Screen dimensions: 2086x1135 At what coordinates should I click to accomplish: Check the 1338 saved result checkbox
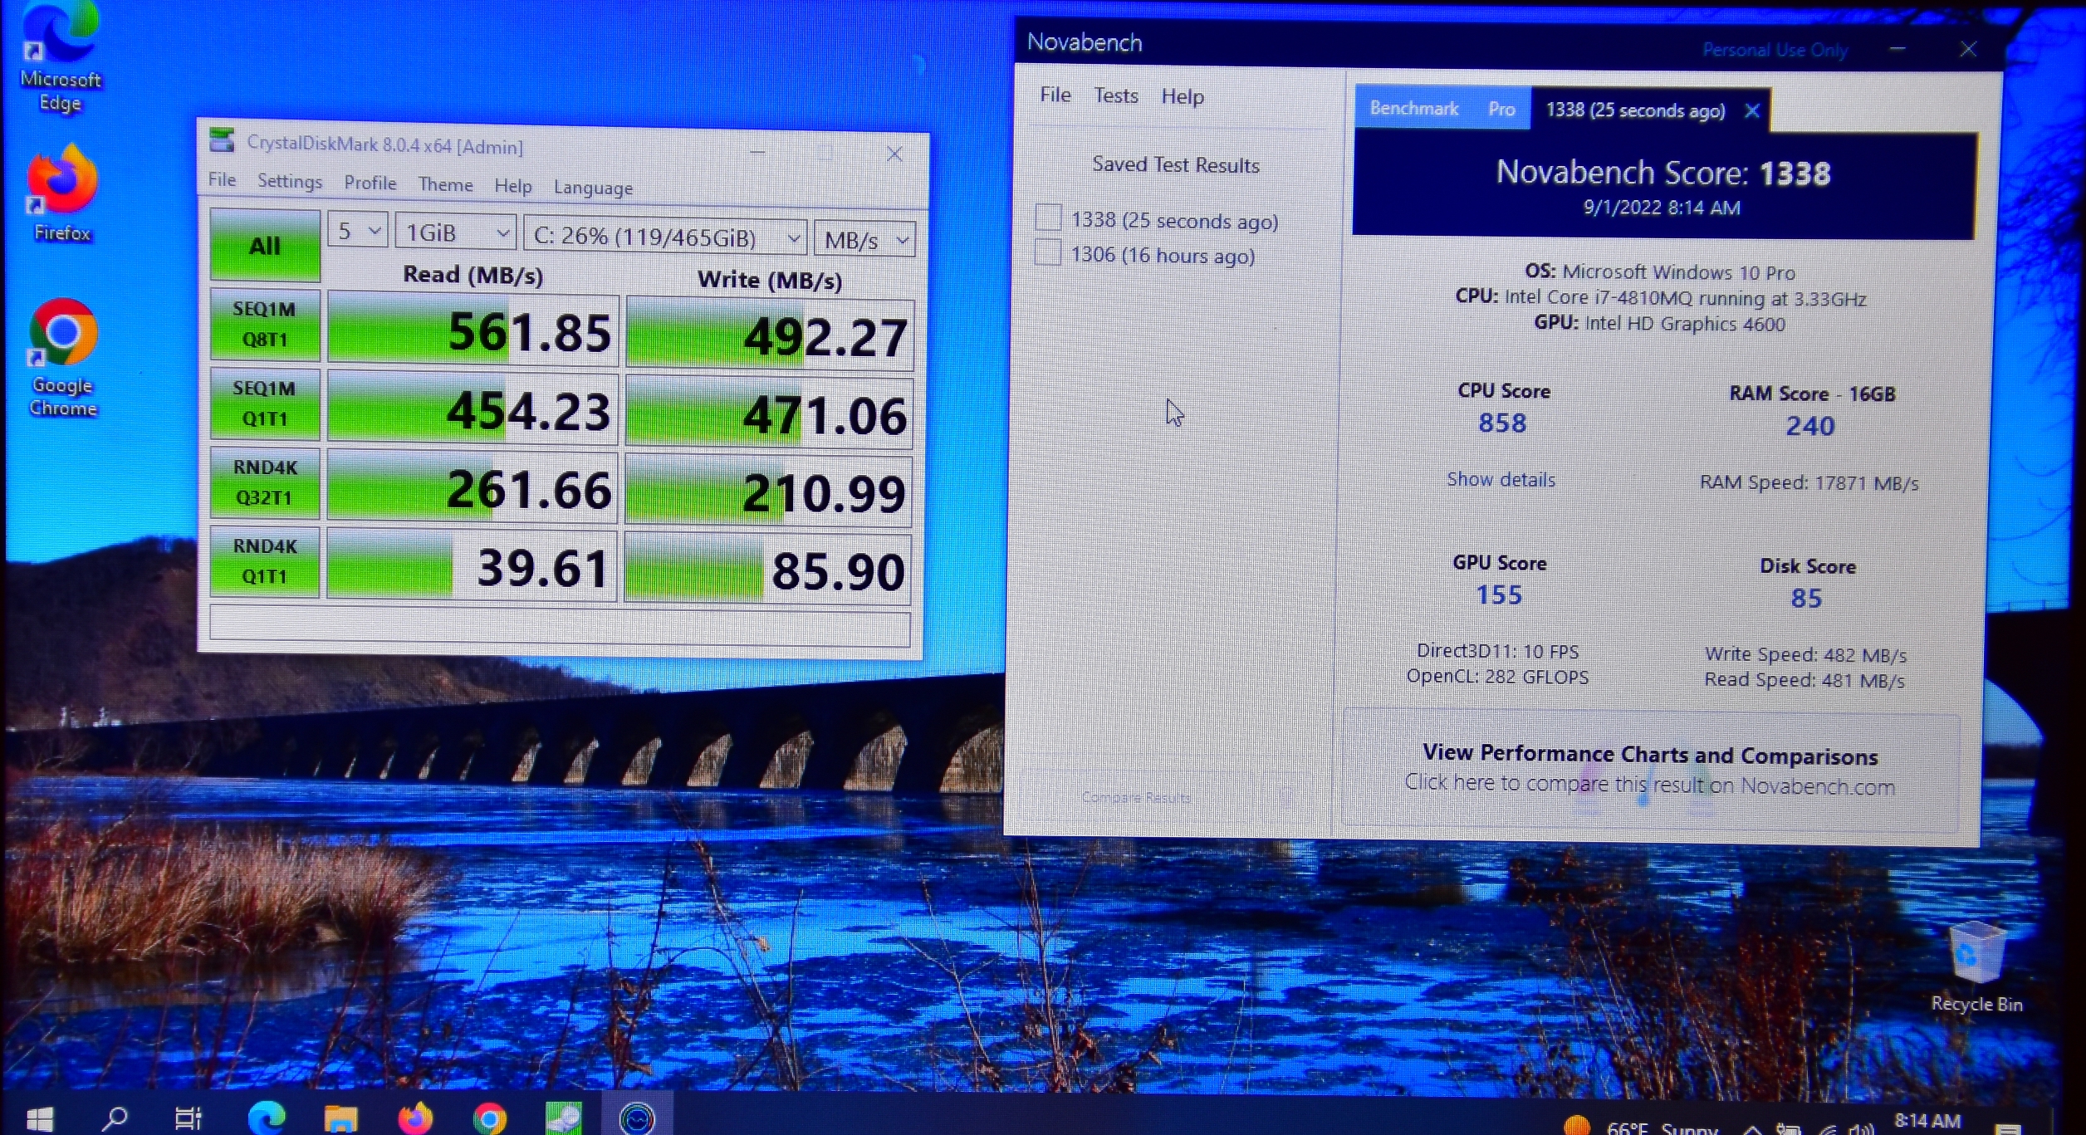[x=1048, y=218]
